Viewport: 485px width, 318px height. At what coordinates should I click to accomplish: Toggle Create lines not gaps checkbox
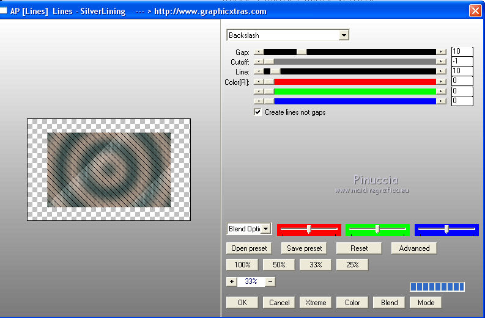click(x=257, y=112)
